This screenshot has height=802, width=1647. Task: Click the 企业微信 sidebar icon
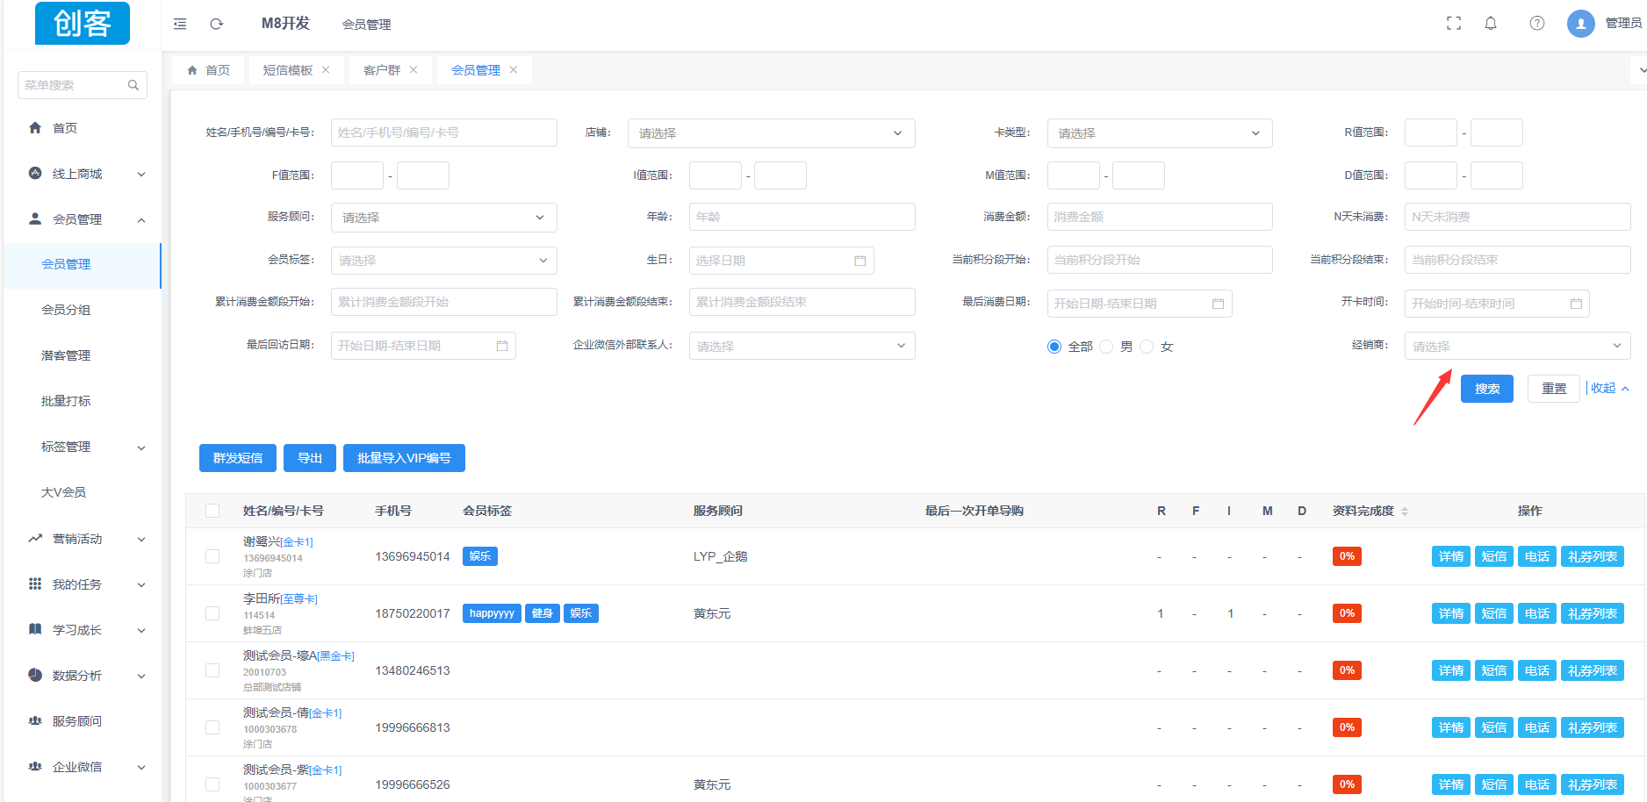pos(35,767)
